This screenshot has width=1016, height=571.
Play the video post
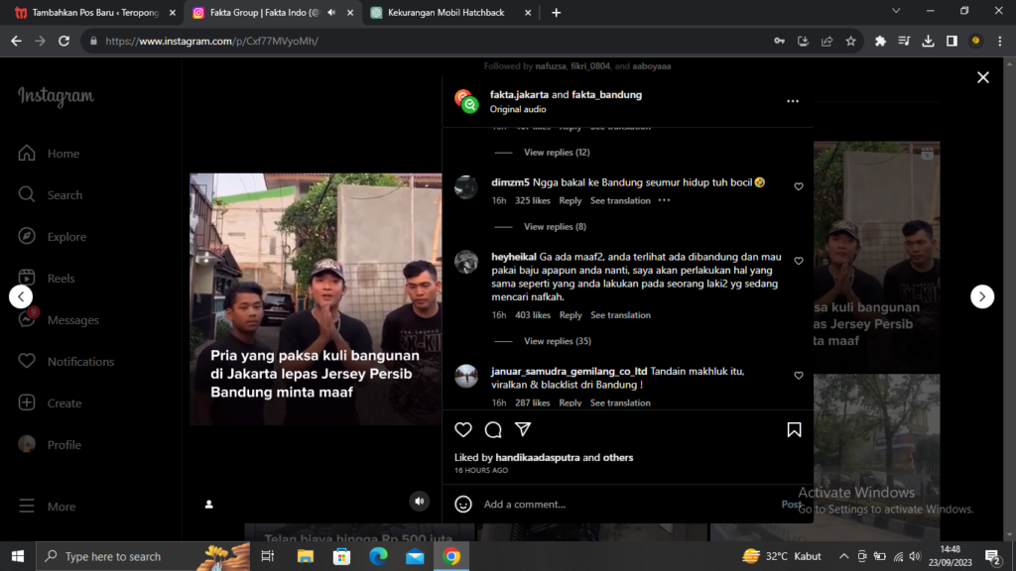point(316,299)
